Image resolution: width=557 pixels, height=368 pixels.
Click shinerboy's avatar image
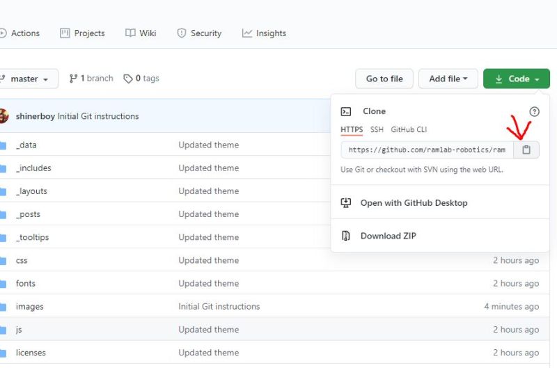coord(3,116)
